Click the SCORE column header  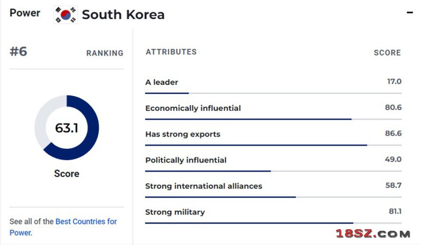click(x=387, y=53)
